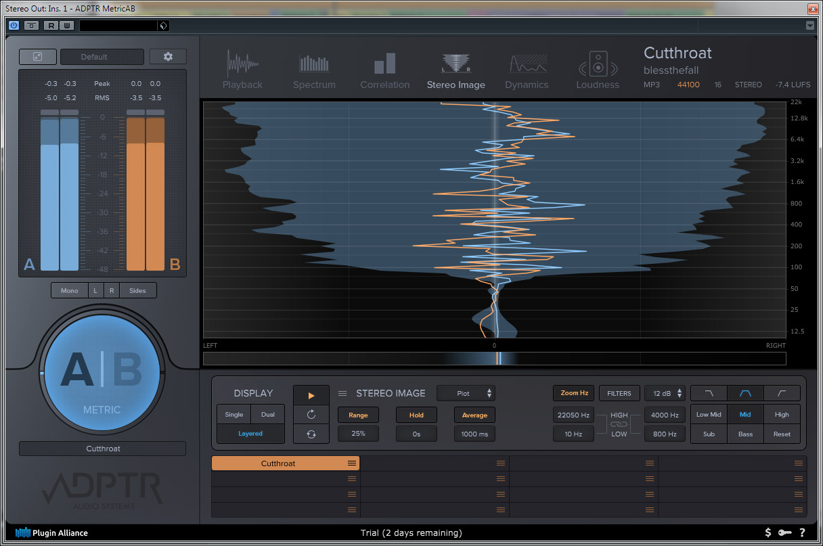
Task: Toggle Mono monitoring
Action: [70, 290]
